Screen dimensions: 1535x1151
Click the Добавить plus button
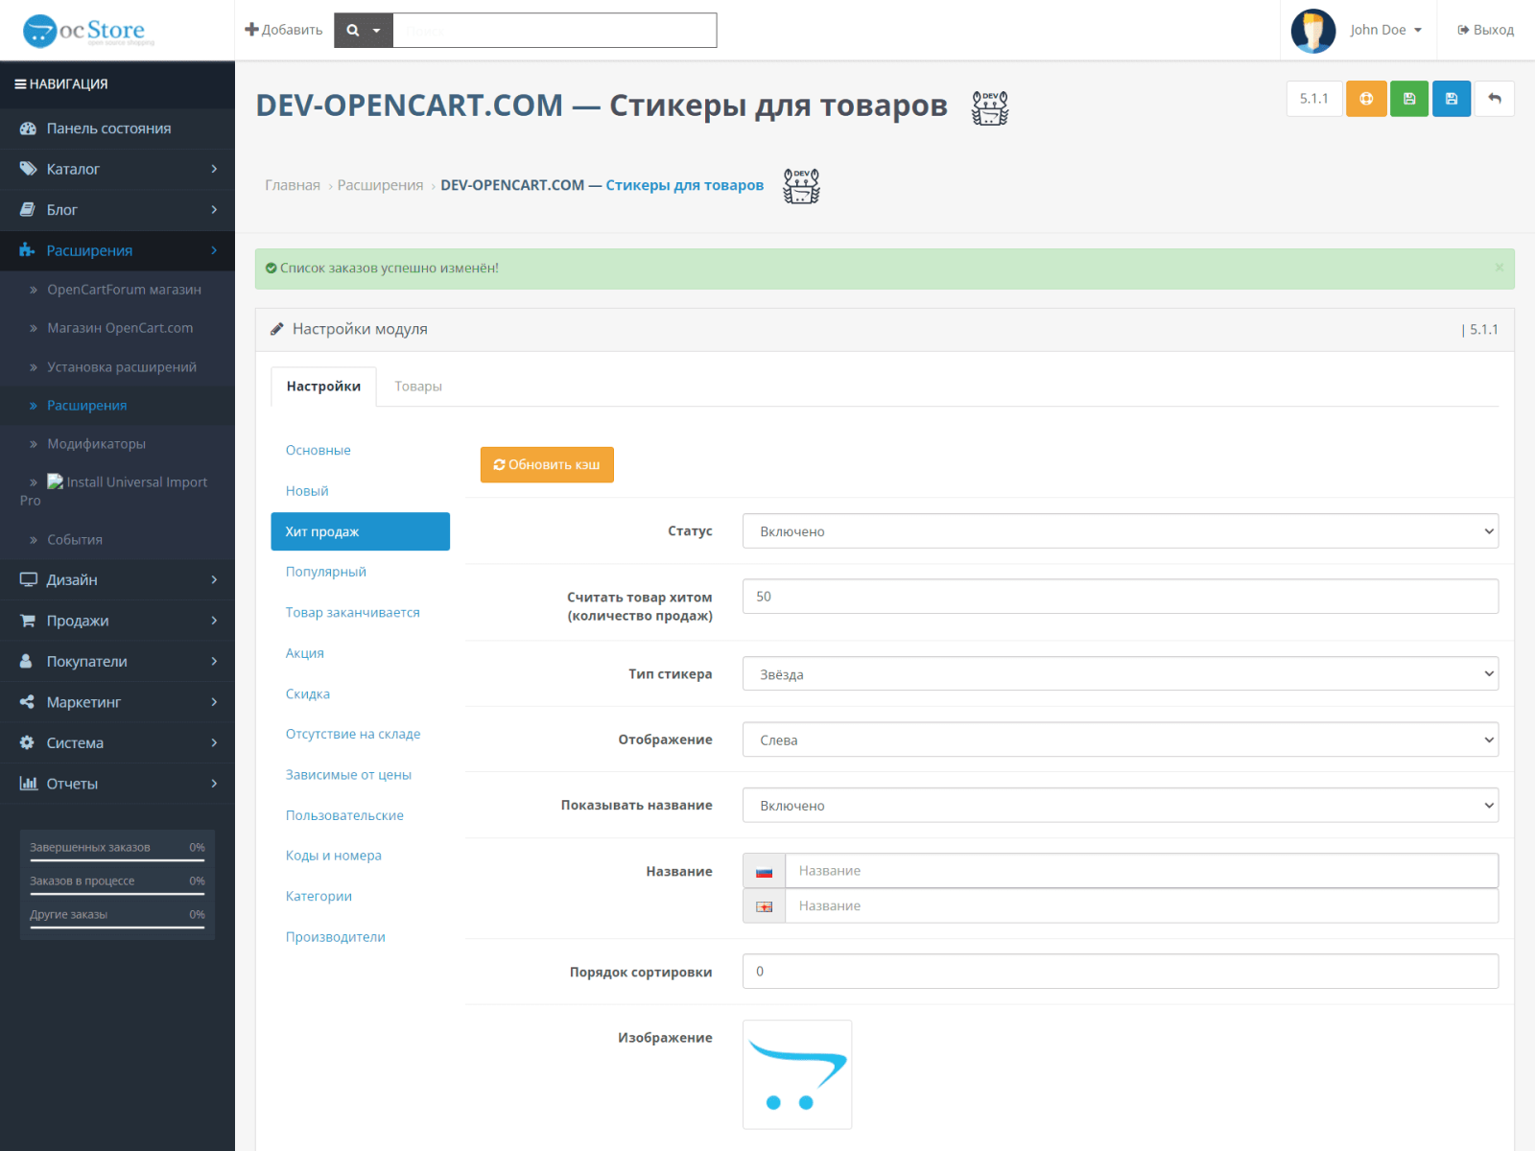(x=284, y=31)
